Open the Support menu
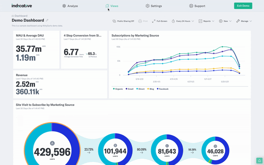Viewport: 264px width, 165px height. pyautogui.click(x=197, y=6)
